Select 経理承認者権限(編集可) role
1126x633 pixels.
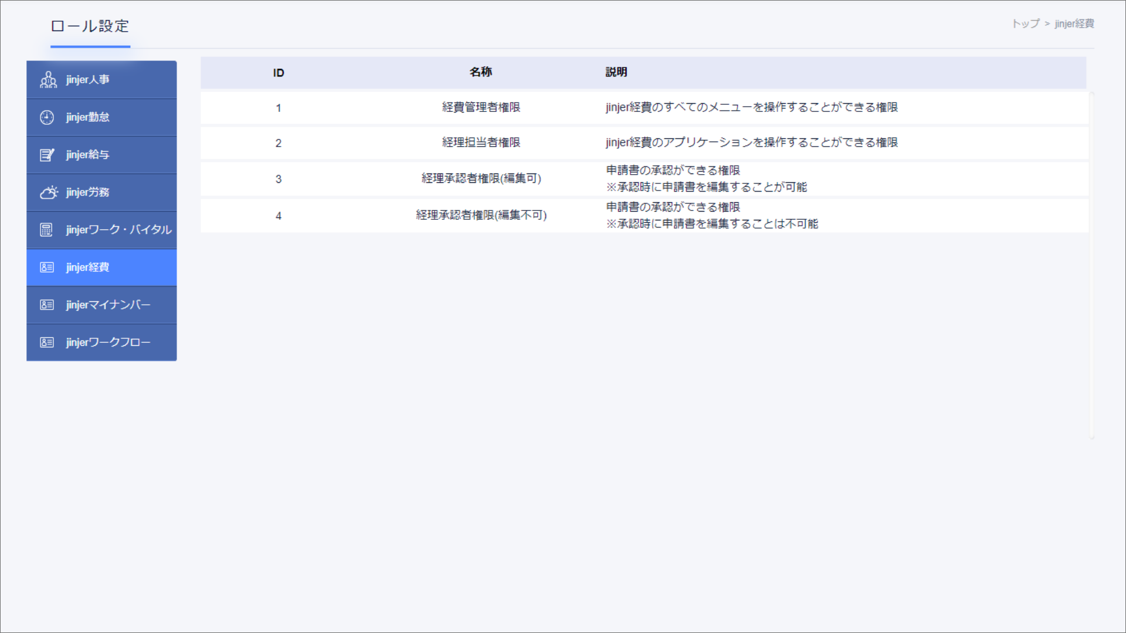click(481, 178)
